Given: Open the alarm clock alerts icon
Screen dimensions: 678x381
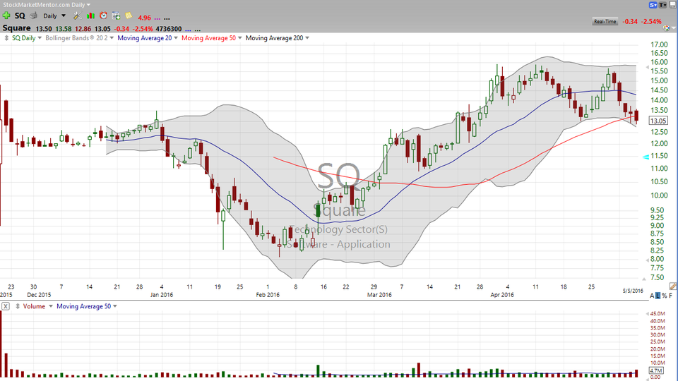Looking at the screenshot, I should click(104, 16).
